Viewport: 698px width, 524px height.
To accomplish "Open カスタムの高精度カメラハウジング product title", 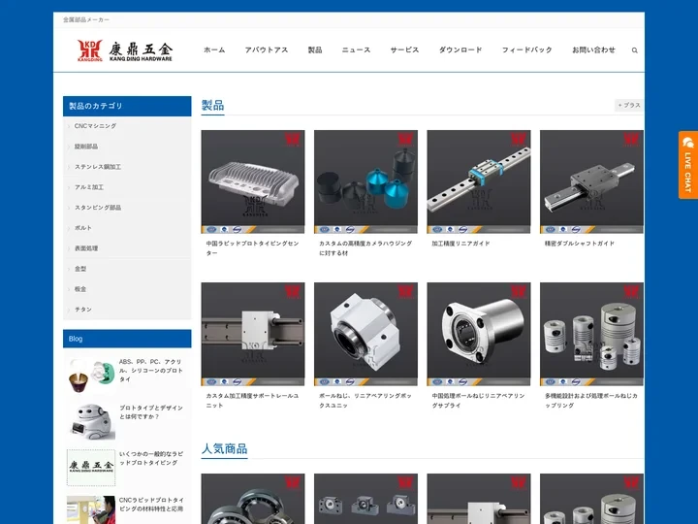I will click(365, 248).
